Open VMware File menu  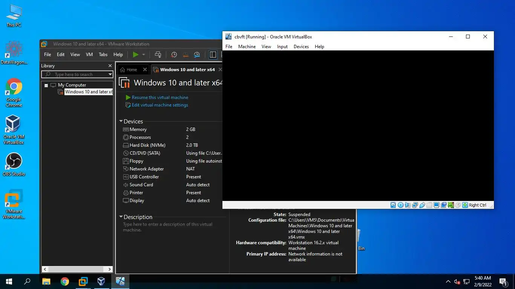tap(48, 55)
